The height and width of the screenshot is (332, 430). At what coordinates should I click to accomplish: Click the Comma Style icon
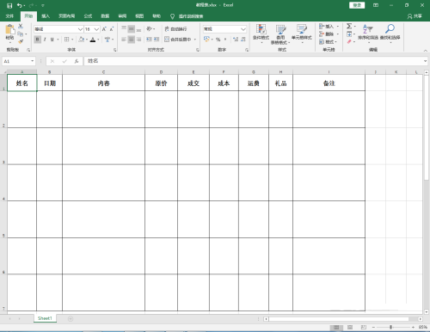[225, 40]
